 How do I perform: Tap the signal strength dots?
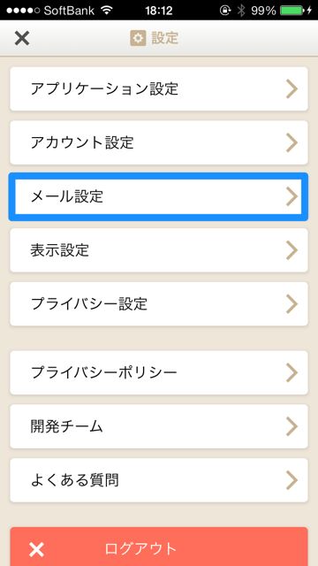click(x=23, y=10)
